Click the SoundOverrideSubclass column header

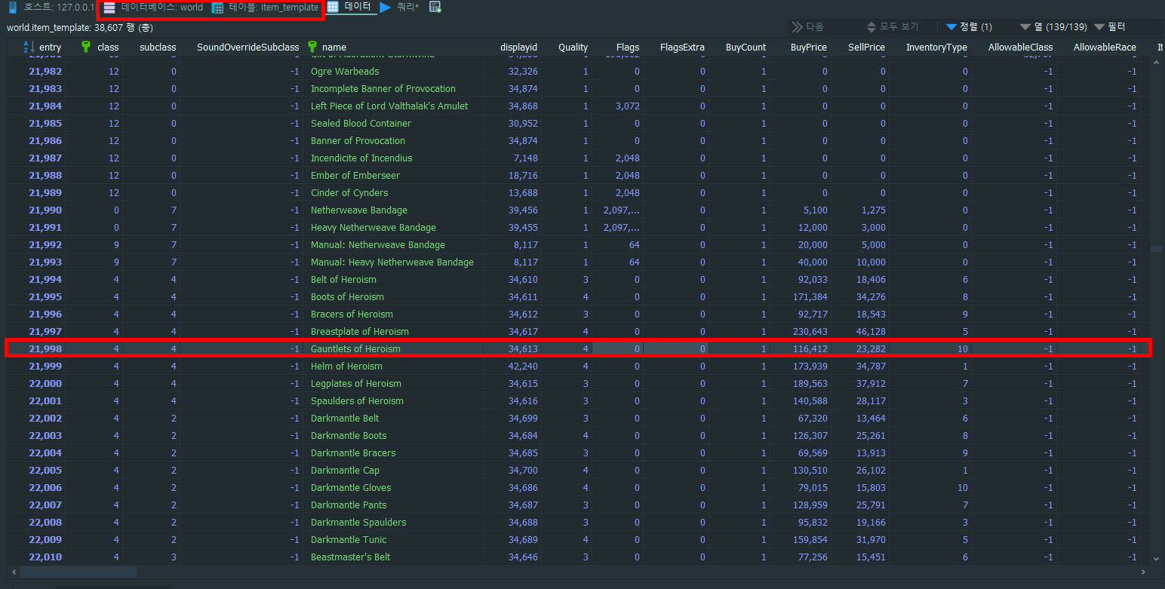coord(247,47)
